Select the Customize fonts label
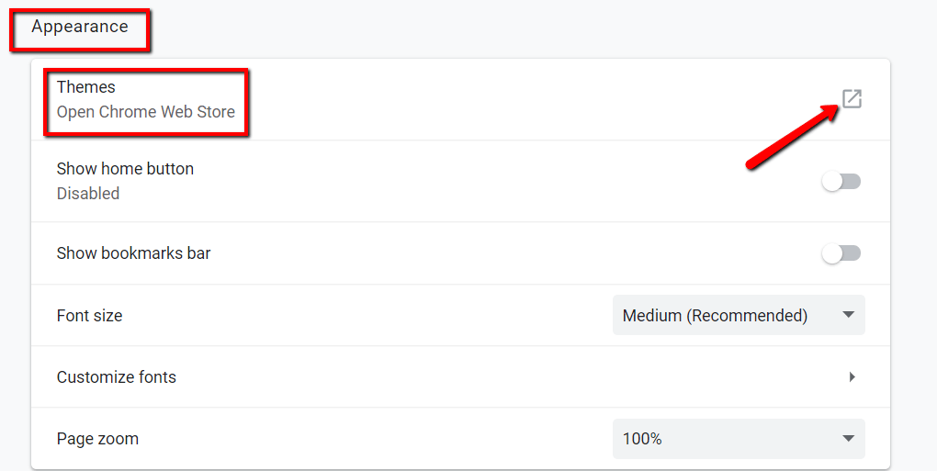 (x=117, y=377)
